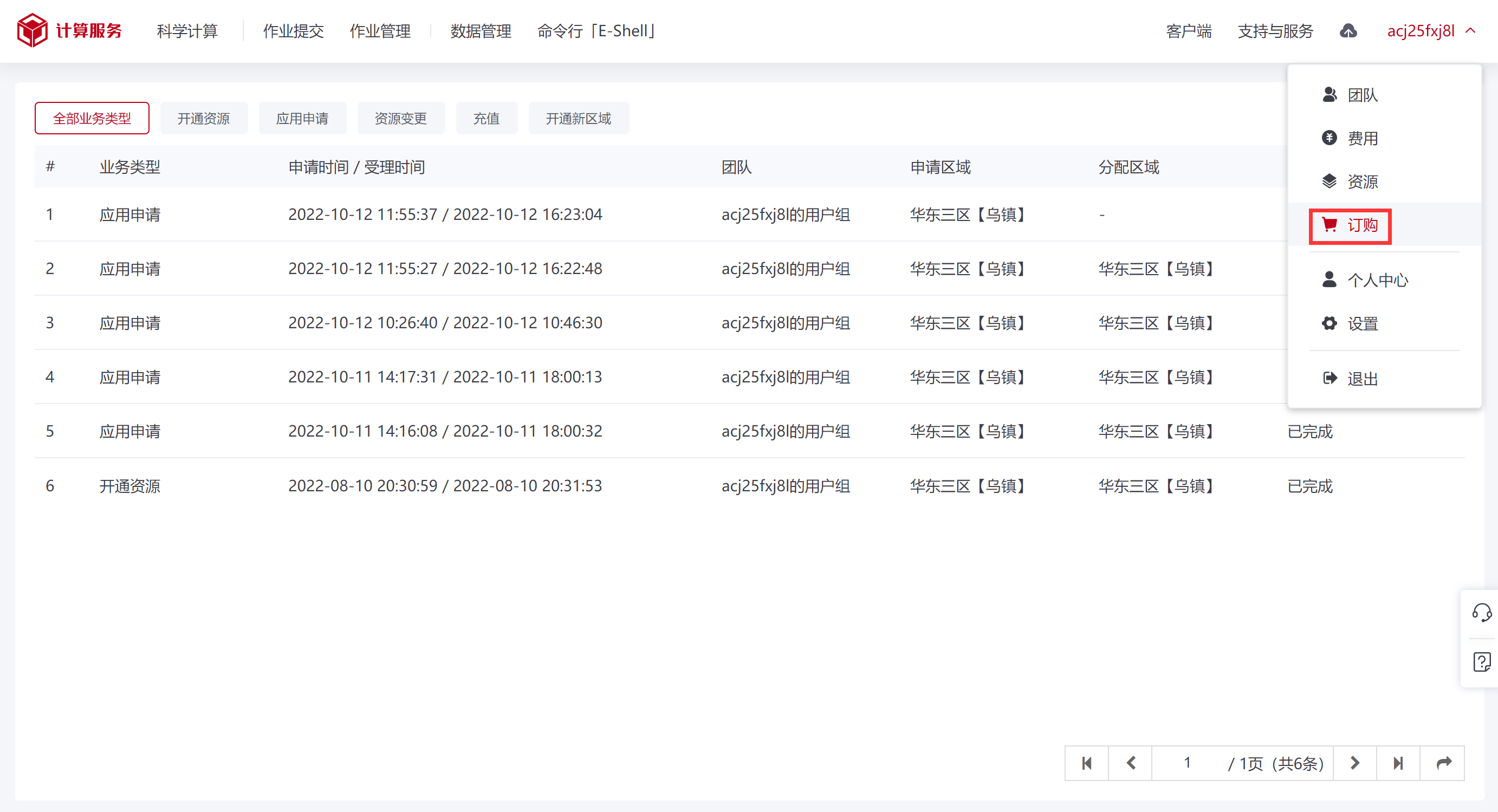Viewport: 1498px width, 812px height.
Task: Open the 数据管理 menu
Action: (481, 31)
